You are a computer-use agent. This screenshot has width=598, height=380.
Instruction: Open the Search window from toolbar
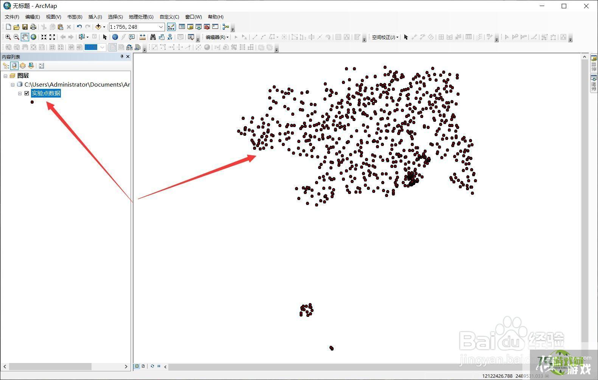(x=199, y=27)
